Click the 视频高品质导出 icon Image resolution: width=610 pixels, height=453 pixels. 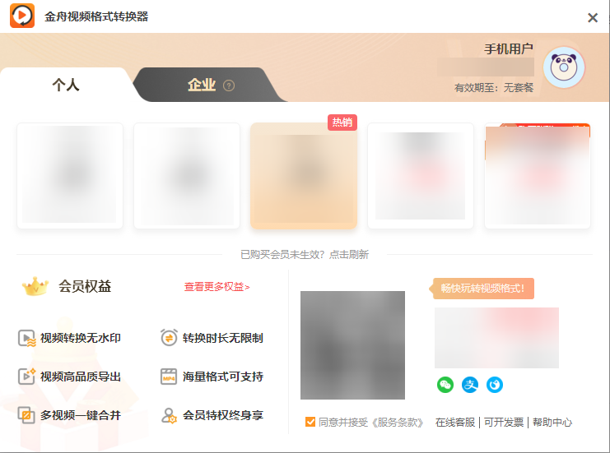coord(27,376)
